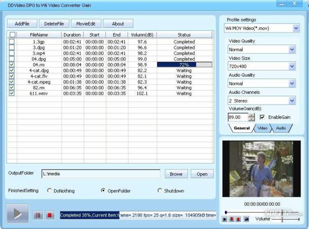Switch to the Video tab
Screen dimensions: 309x229
[262, 128]
